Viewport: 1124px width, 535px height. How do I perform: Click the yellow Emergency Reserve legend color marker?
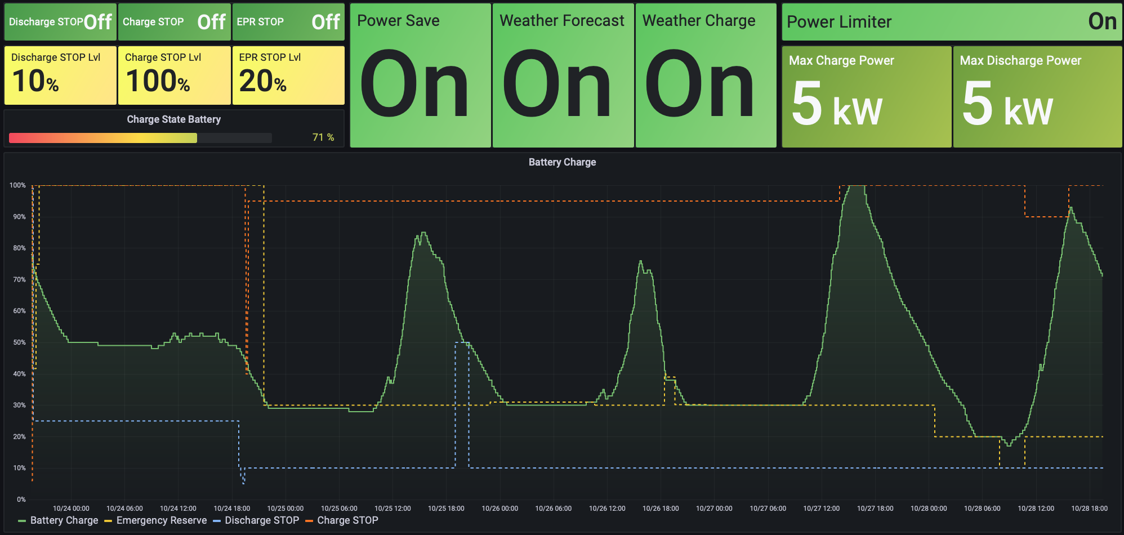pos(108,521)
